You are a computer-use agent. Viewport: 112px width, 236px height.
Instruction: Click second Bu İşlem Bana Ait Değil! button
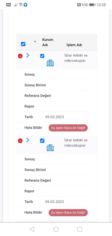pyautogui.click(x=68, y=213)
